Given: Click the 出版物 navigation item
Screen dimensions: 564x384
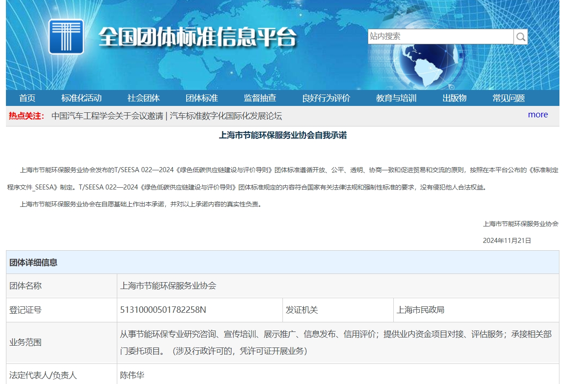Looking at the screenshot, I should [x=454, y=98].
